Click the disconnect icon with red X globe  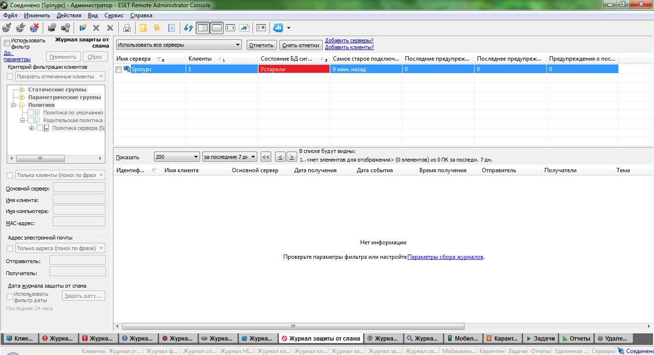35,28
